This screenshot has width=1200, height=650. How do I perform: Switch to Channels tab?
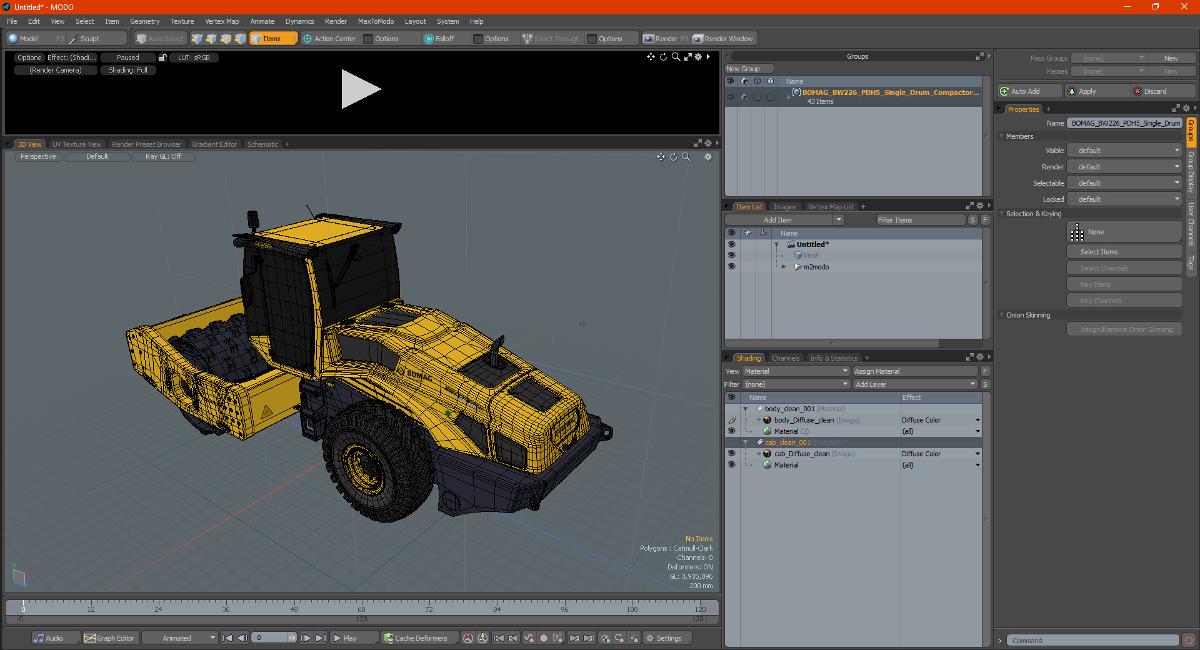(x=786, y=358)
